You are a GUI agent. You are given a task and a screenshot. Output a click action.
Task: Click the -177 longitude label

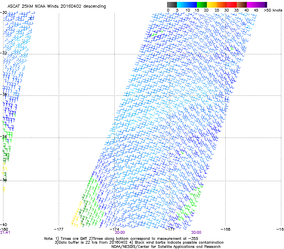point(59,229)
